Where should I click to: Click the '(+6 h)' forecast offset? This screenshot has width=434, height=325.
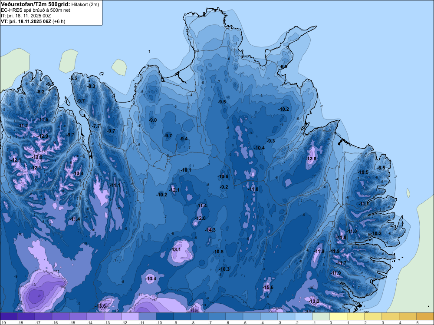coord(59,21)
